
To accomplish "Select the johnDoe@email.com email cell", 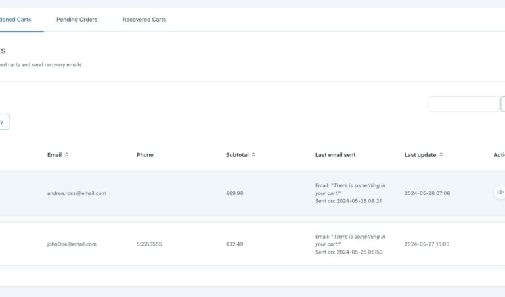I will coord(72,244).
